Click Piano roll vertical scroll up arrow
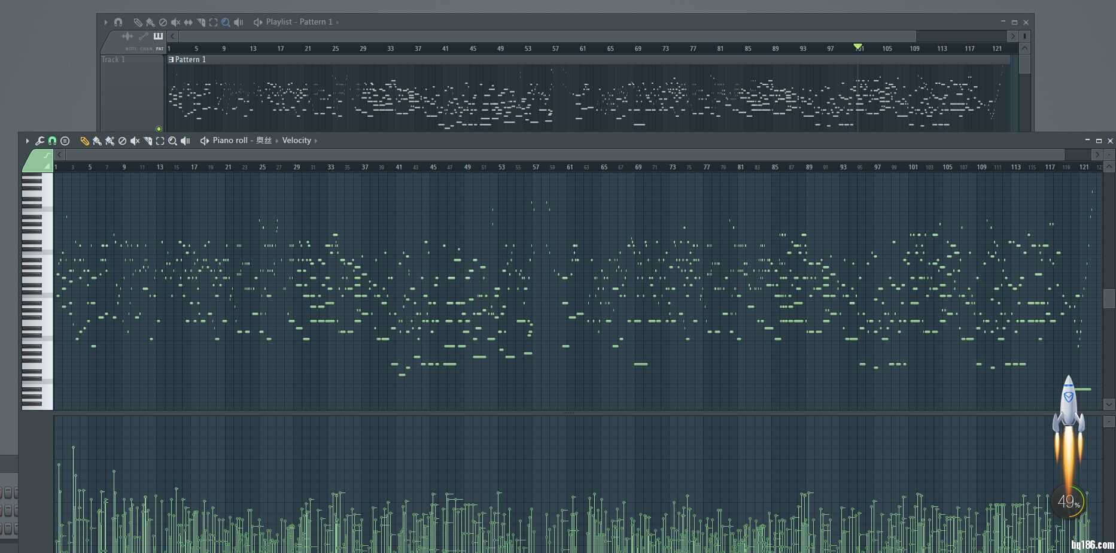1116x553 pixels. pyautogui.click(x=1109, y=167)
